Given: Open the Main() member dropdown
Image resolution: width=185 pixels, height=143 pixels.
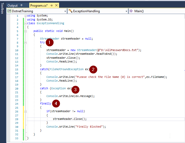Looking at the screenshot, I should click(x=157, y=11).
